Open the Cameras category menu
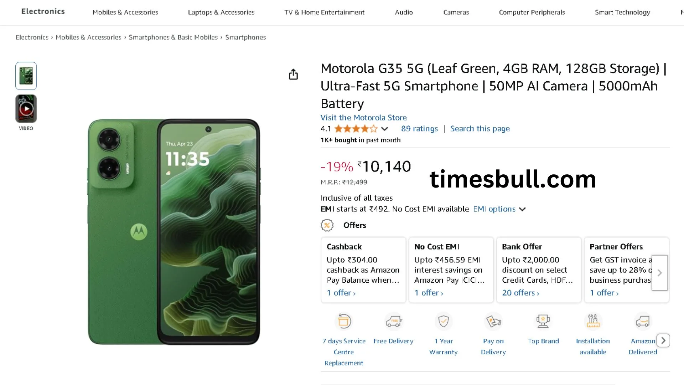The image size is (684, 385). point(456,12)
